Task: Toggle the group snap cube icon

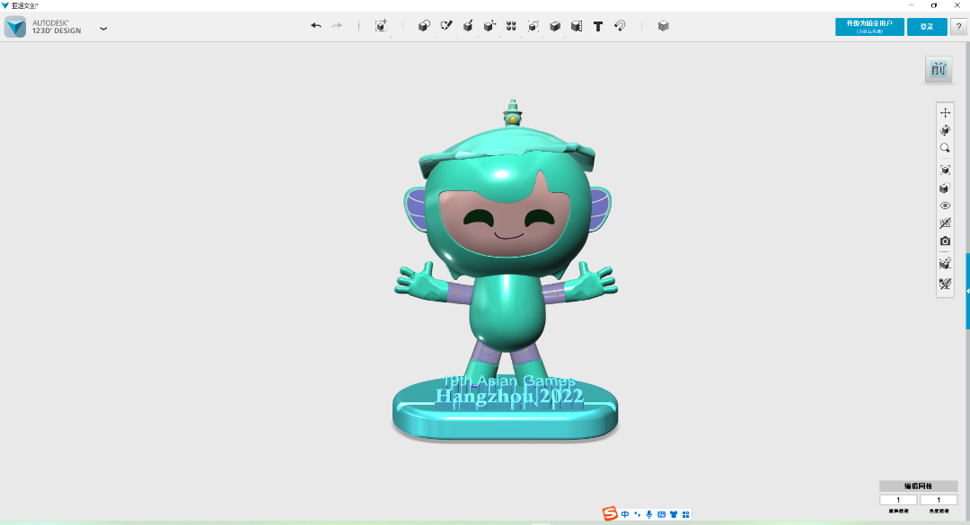Action: coord(945,264)
